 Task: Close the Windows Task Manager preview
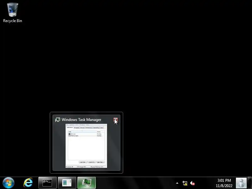pyautogui.click(x=116, y=120)
